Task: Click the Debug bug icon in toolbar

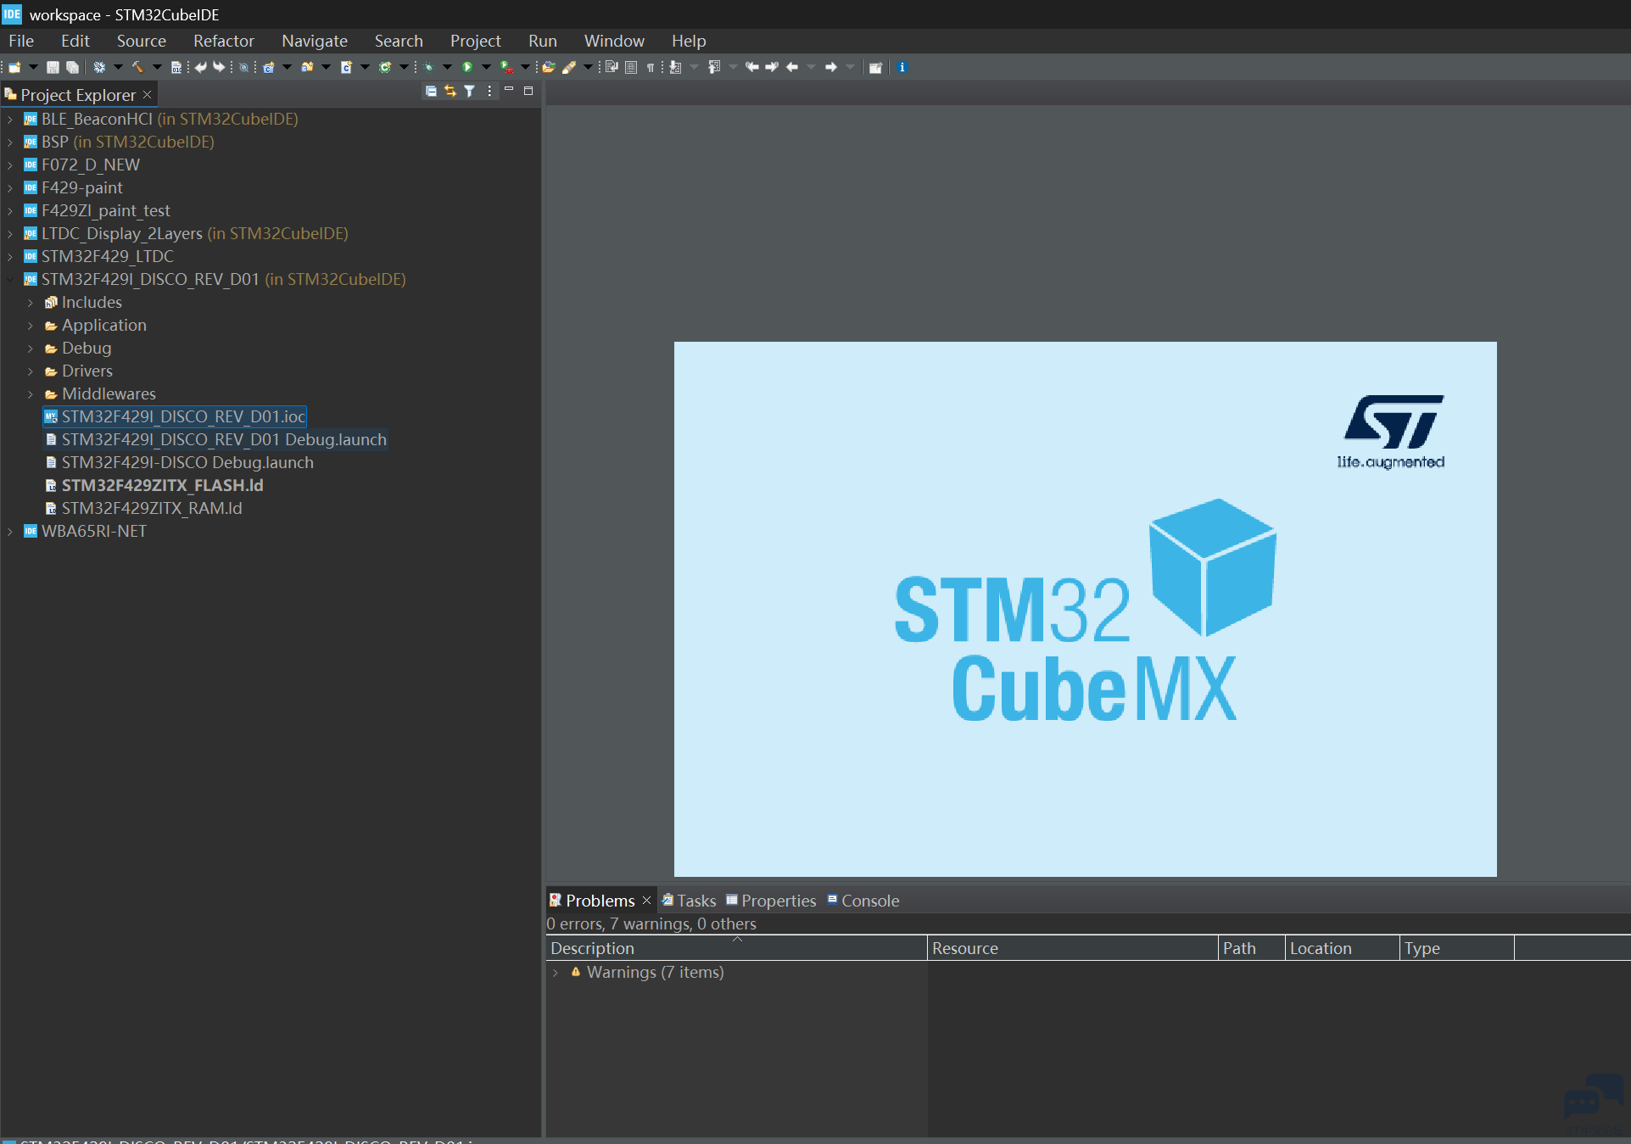Action: pyautogui.click(x=428, y=67)
